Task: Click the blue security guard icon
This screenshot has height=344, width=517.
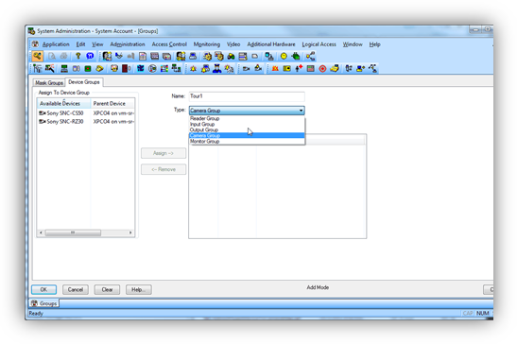Action: click(x=216, y=69)
